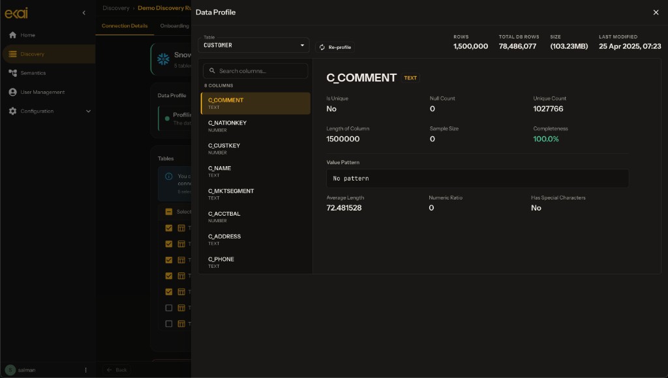Select the C_NATIONKEY column
The height and width of the screenshot is (378, 668).
(x=255, y=126)
